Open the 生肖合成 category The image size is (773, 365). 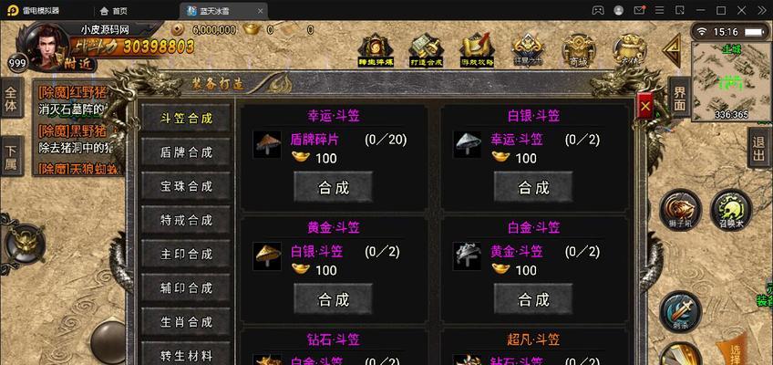click(x=186, y=322)
